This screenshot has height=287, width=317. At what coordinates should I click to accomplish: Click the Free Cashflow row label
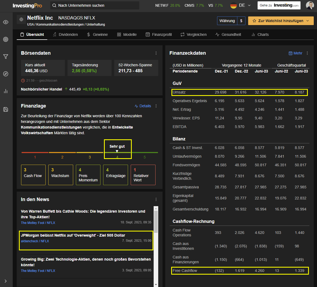click(x=185, y=271)
